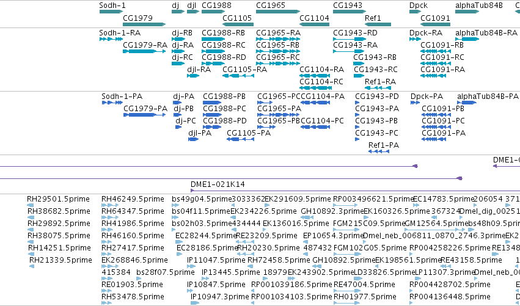Select EST RH29501.5prime
This screenshot has width=520, height=306.
[x=59, y=199]
